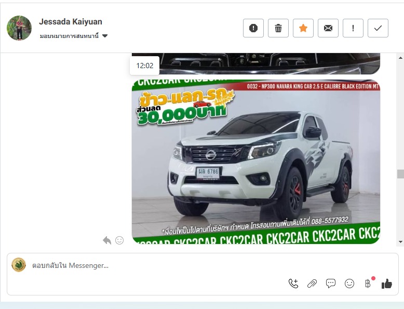404x309 pixels.
Task: Open the partially visible dark car image
Action: [256, 63]
